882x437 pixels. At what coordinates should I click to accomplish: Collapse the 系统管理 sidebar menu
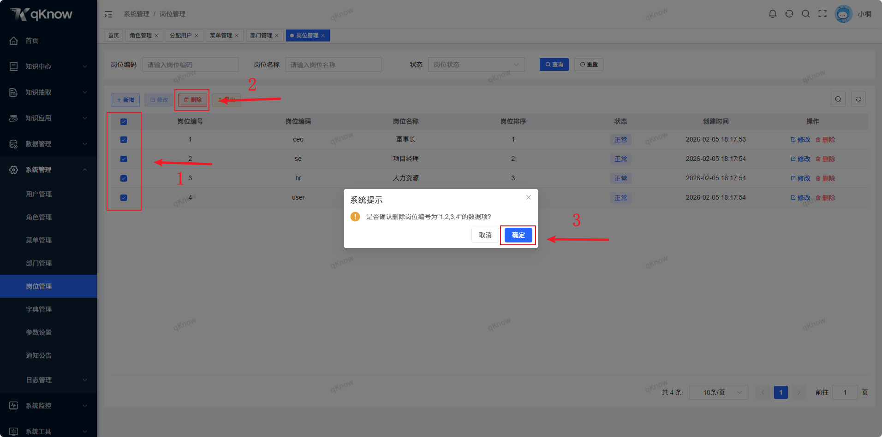(x=48, y=170)
